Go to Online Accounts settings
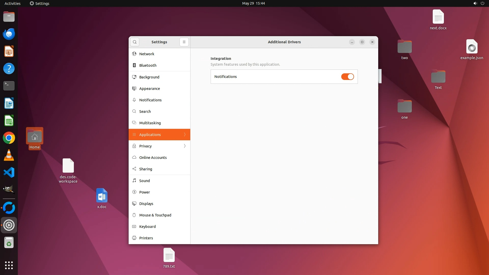489x275 pixels. click(153, 158)
